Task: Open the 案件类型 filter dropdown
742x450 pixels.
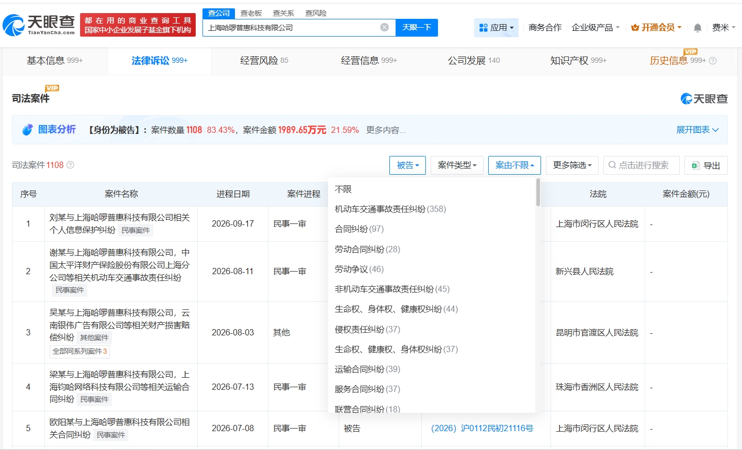Action: click(457, 165)
